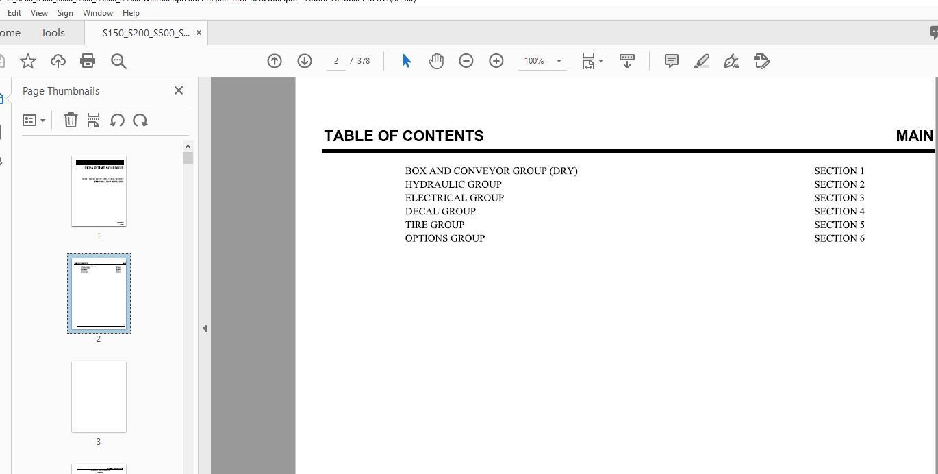Select the page 3 thumbnail

click(x=99, y=397)
